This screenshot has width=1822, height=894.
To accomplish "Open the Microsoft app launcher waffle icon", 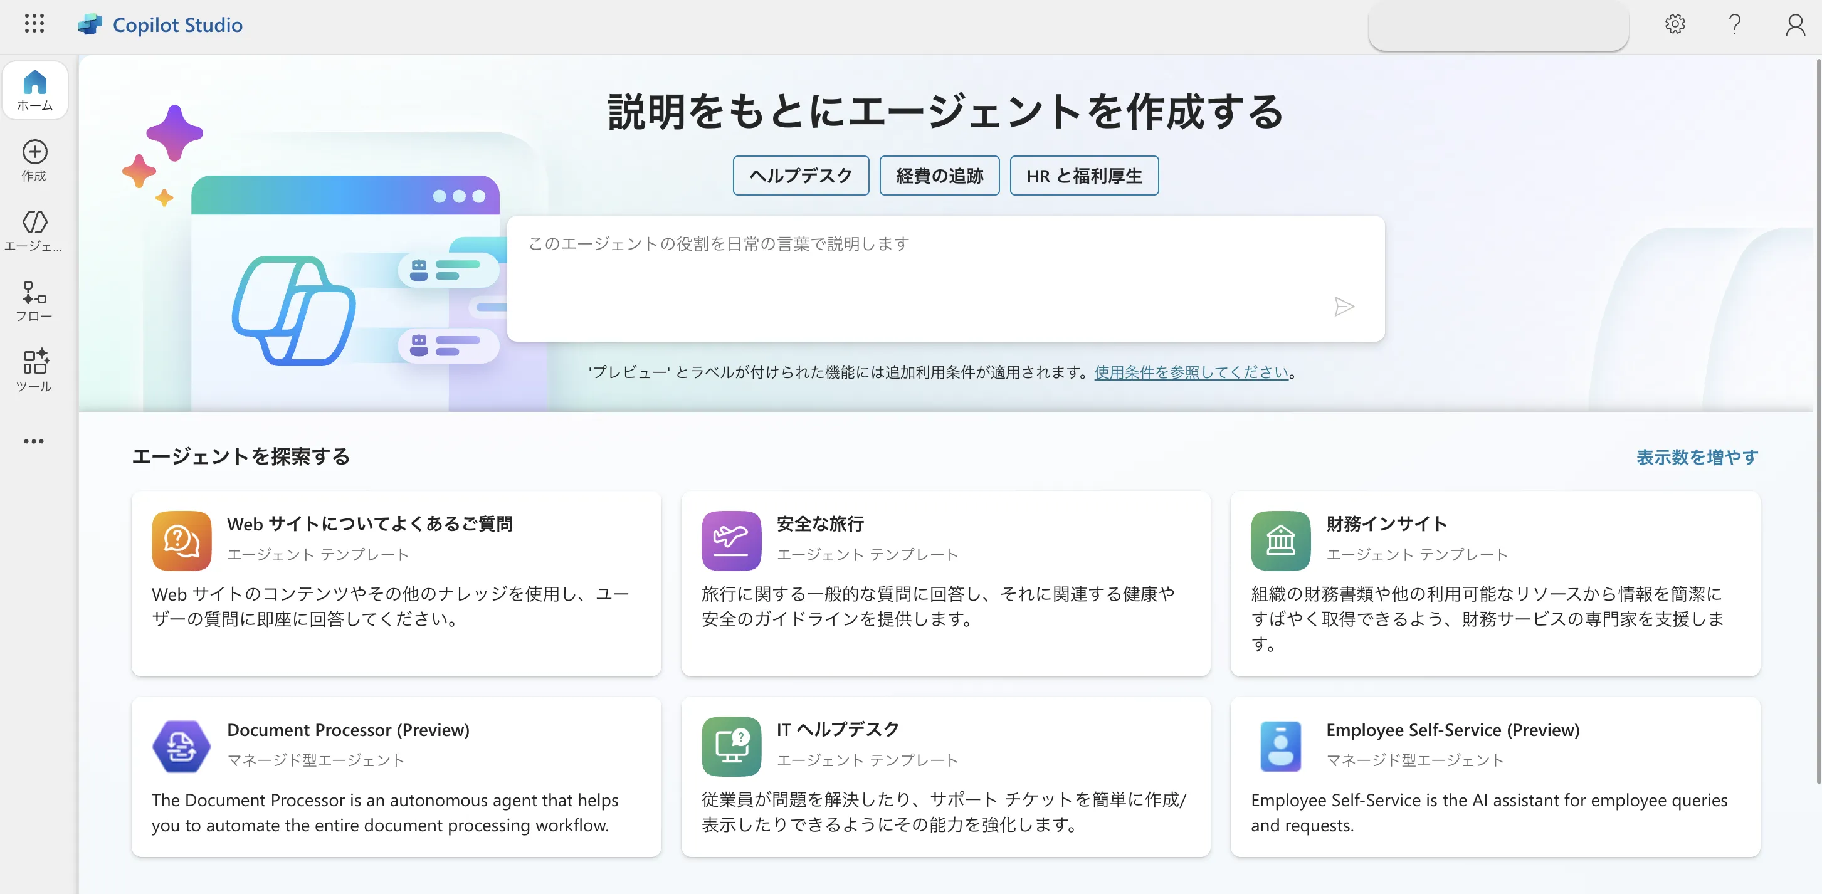I will [x=34, y=24].
